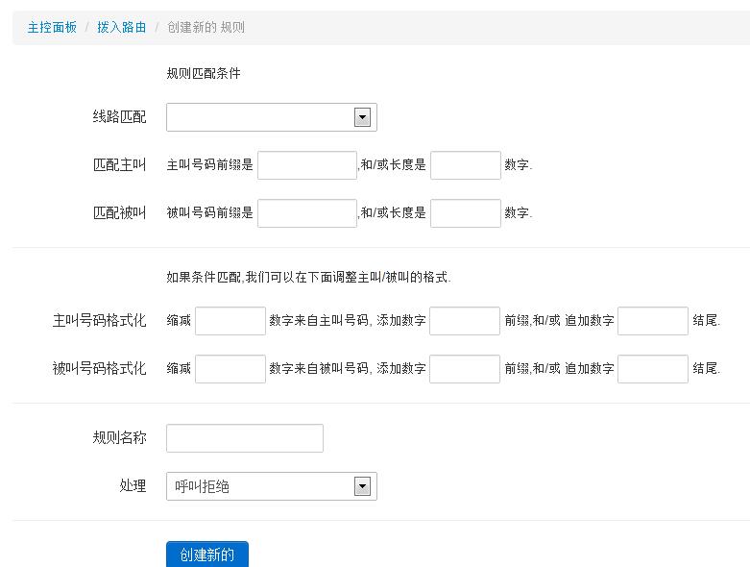Focus the 主叫号码前缀是 input field
The image size is (750, 567).
click(x=307, y=165)
